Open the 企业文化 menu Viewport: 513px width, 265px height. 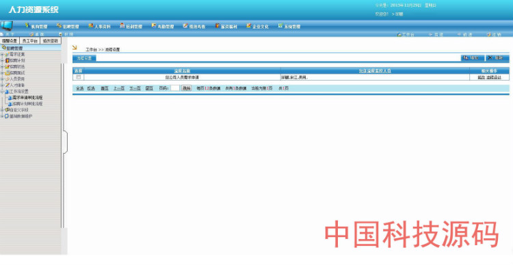coord(257,26)
